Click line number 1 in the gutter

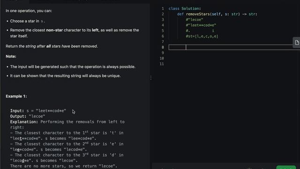click(163, 8)
